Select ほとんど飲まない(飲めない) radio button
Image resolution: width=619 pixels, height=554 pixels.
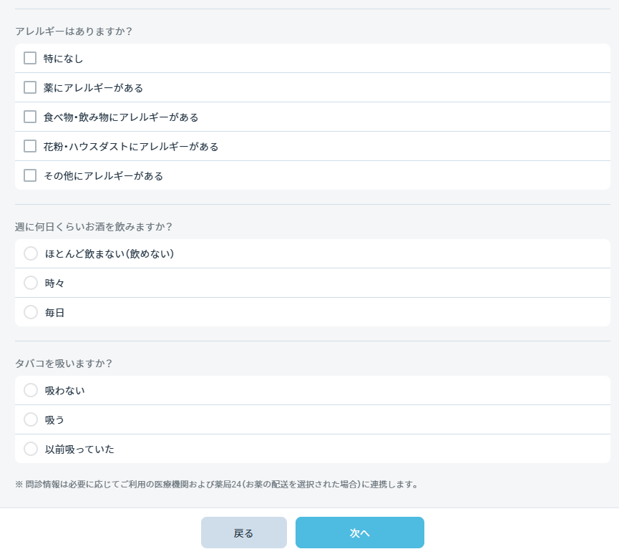[x=31, y=253]
